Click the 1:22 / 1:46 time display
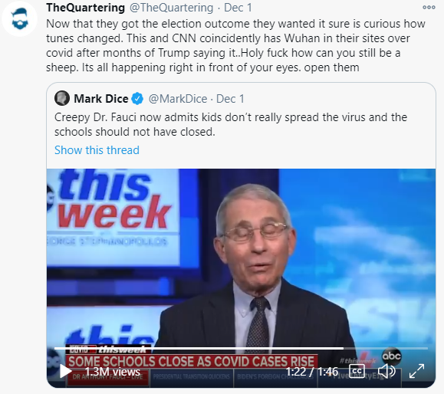Screen dimensions: 444x394 (312, 371)
